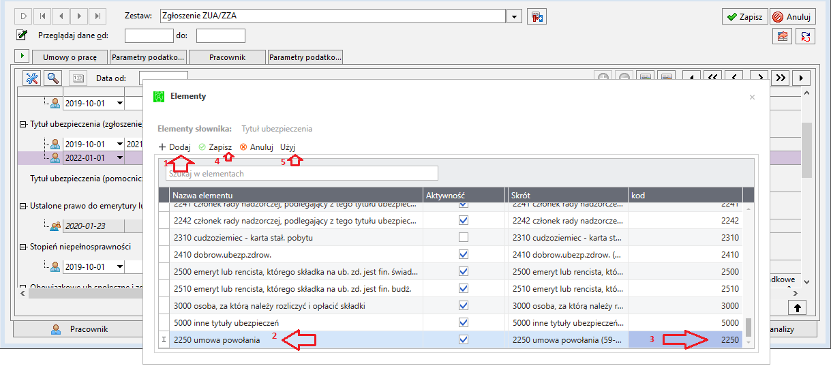
Task: Click the calendar icon next to Data od
Action: tap(78, 78)
